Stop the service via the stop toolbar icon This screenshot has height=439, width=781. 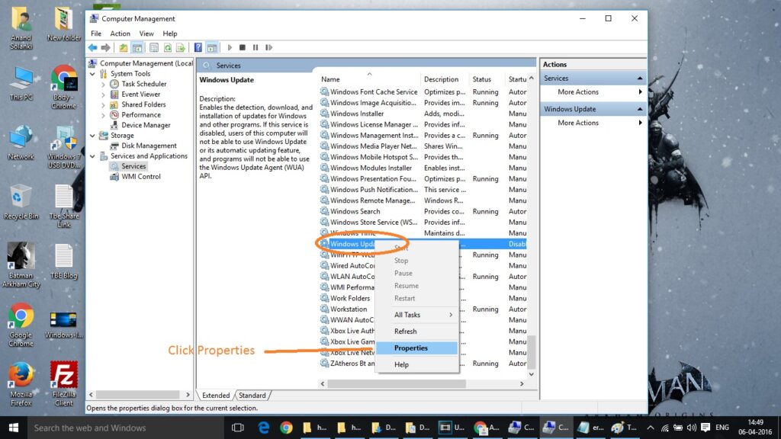click(243, 47)
